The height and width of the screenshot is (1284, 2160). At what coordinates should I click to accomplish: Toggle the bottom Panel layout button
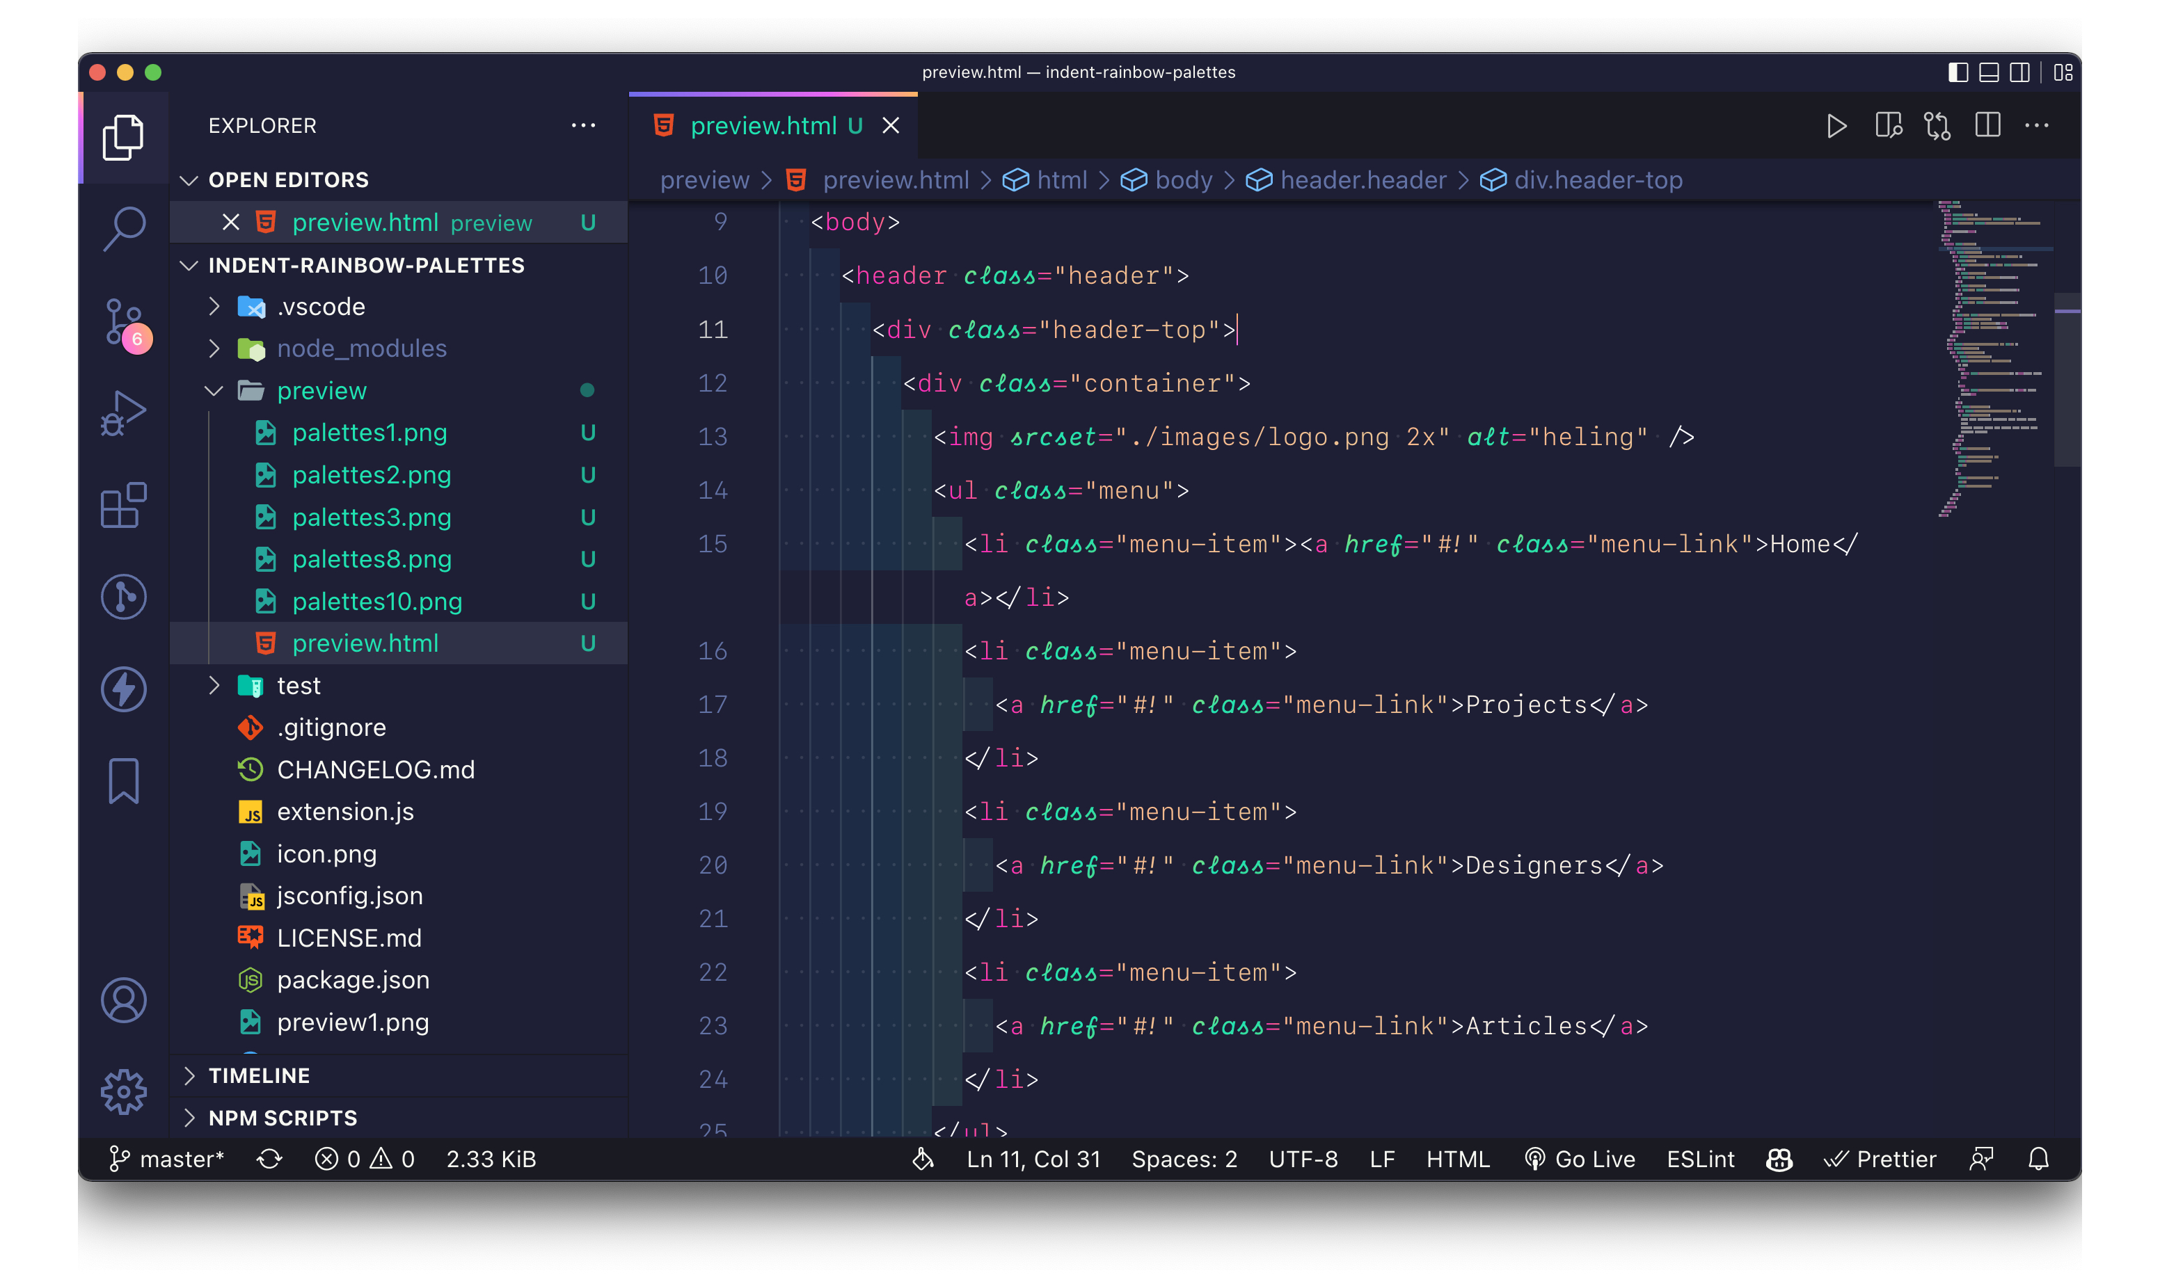pos(1989,72)
